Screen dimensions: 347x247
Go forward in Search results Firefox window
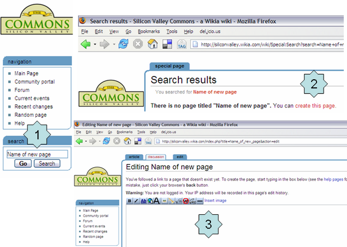(x=105, y=44)
